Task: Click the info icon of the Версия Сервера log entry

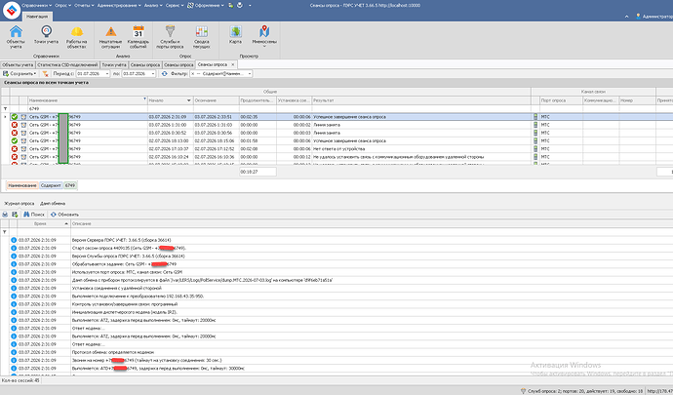Action: tap(14, 240)
